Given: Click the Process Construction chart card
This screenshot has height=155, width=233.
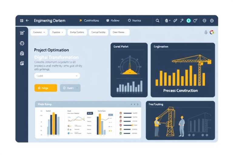Looking at the screenshot, I should click(x=183, y=70).
